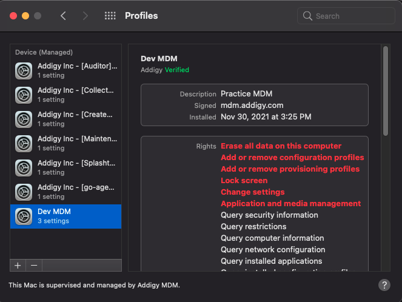Minimize the Profiles window
Image resolution: width=402 pixels, height=302 pixels.
(25, 16)
